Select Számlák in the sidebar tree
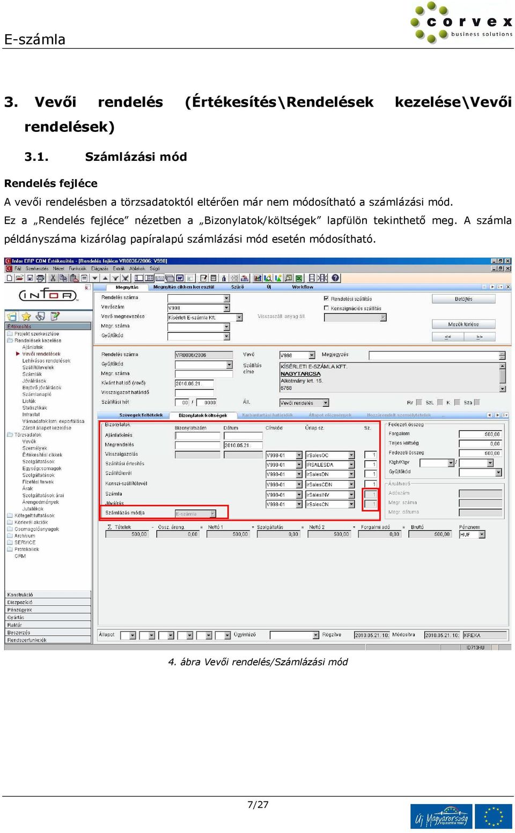 pyautogui.click(x=32, y=374)
